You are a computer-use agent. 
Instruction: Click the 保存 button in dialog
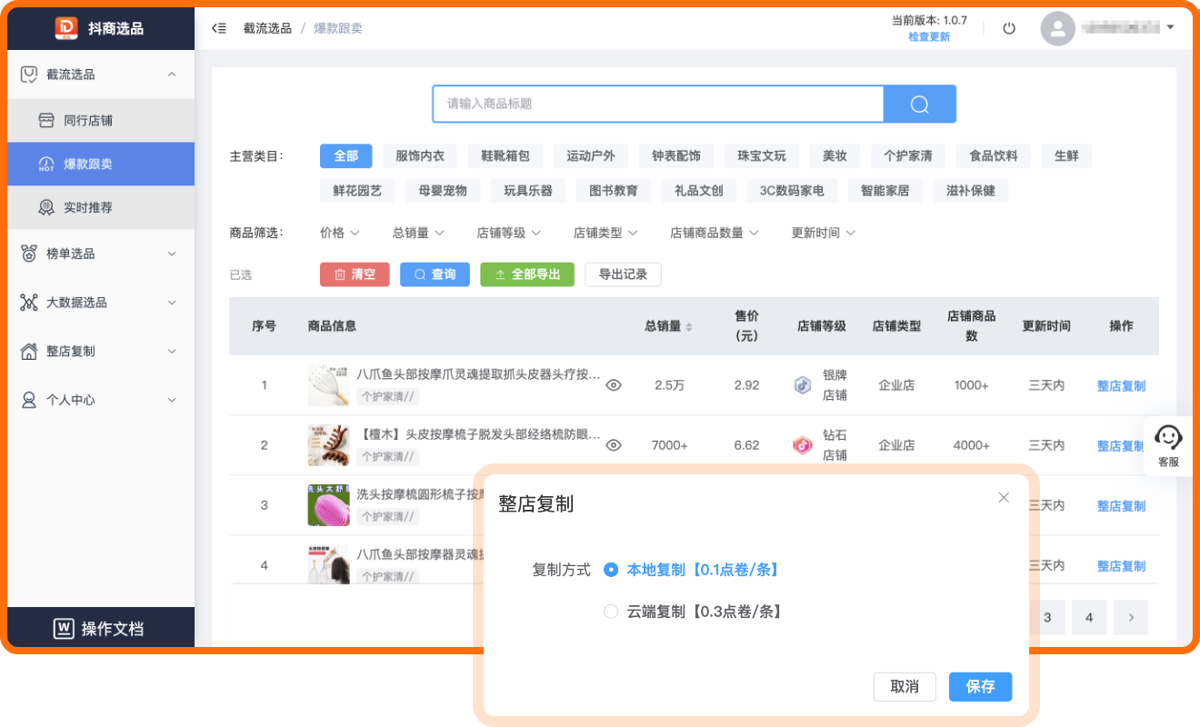(980, 687)
